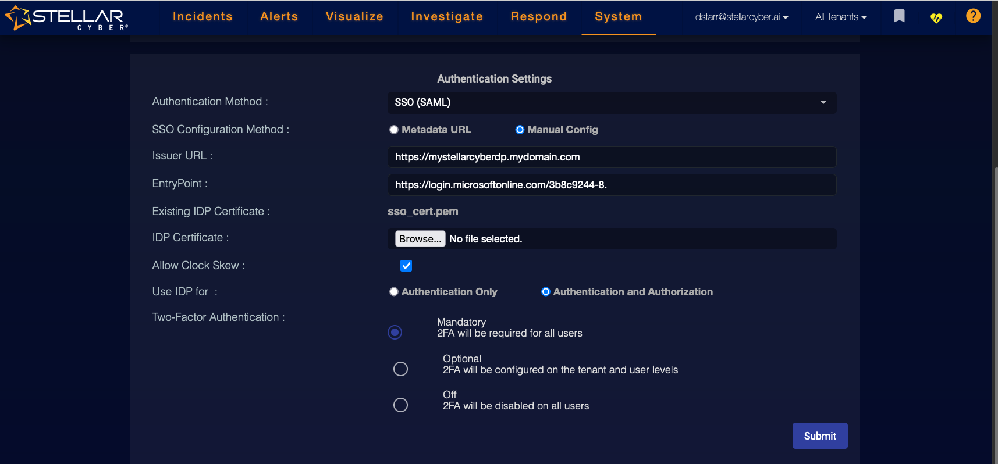Screen dimensions: 998x464
Task: Expand the All Tenants dropdown
Action: point(840,17)
